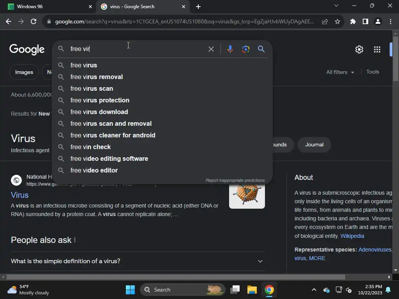Open a new browser tab

[x=198, y=7]
